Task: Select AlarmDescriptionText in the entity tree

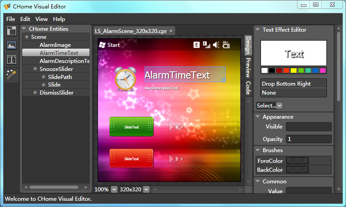Action: [x=56, y=61]
